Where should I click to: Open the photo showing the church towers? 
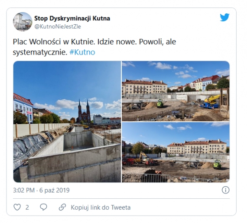coord(67,122)
